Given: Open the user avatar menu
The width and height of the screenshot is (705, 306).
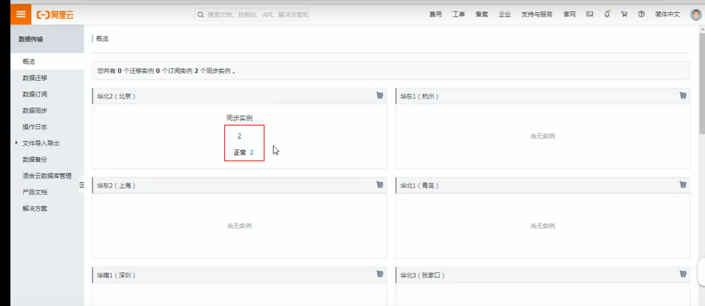Looking at the screenshot, I should 696,15.
